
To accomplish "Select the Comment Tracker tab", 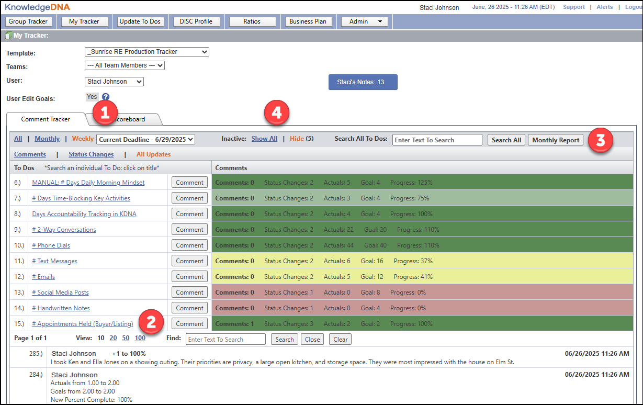I will 46,119.
